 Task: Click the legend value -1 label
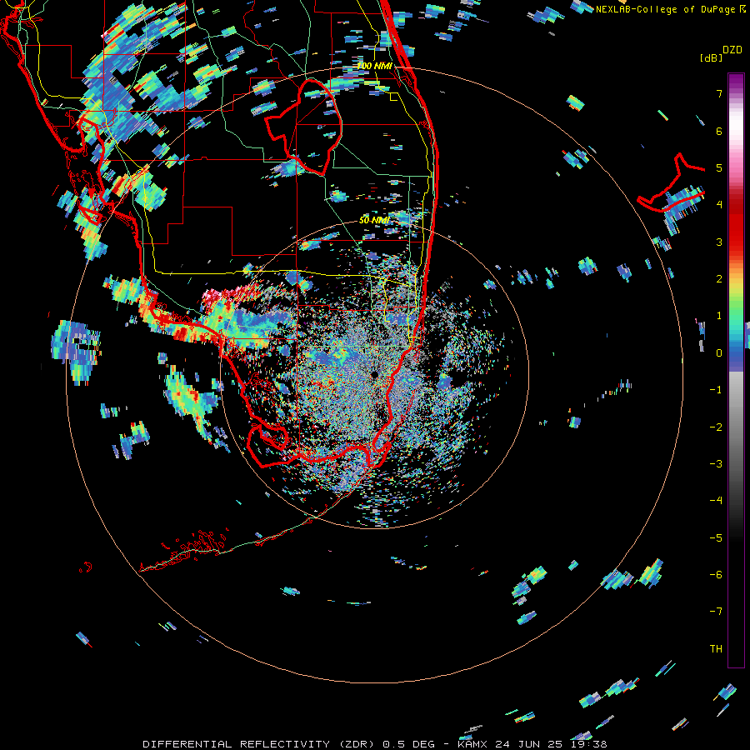[x=716, y=390]
